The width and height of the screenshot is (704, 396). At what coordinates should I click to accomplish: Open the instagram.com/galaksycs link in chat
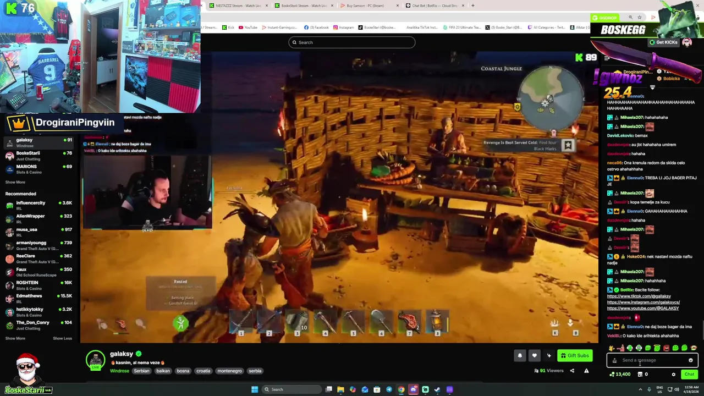click(x=643, y=302)
